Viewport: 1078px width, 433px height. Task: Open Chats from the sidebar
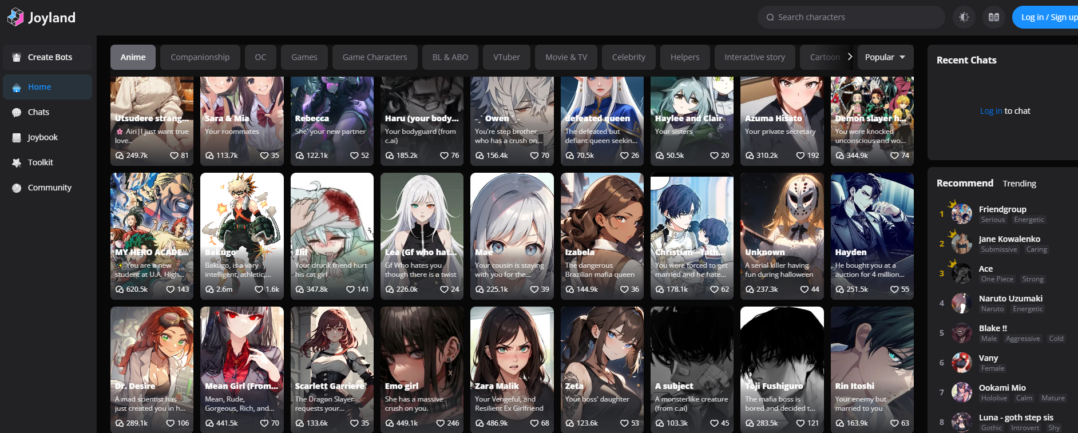[x=47, y=112]
